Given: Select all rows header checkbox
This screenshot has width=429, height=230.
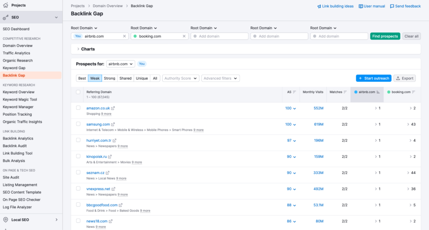Looking at the screenshot, I should [x=78, y=92].
